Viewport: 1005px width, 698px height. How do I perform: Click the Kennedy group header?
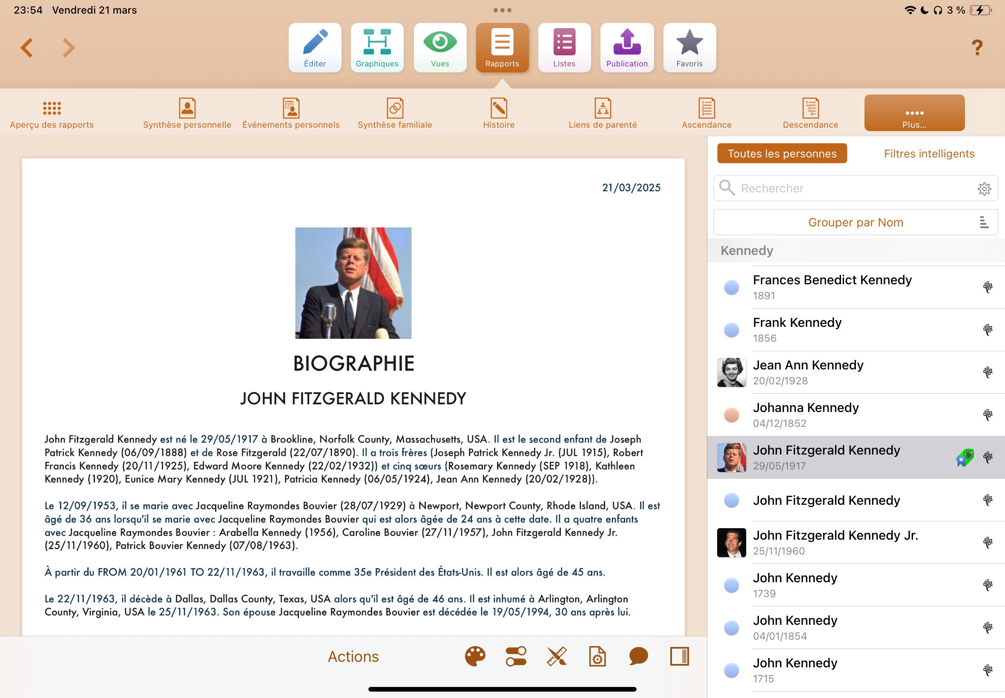856,251
